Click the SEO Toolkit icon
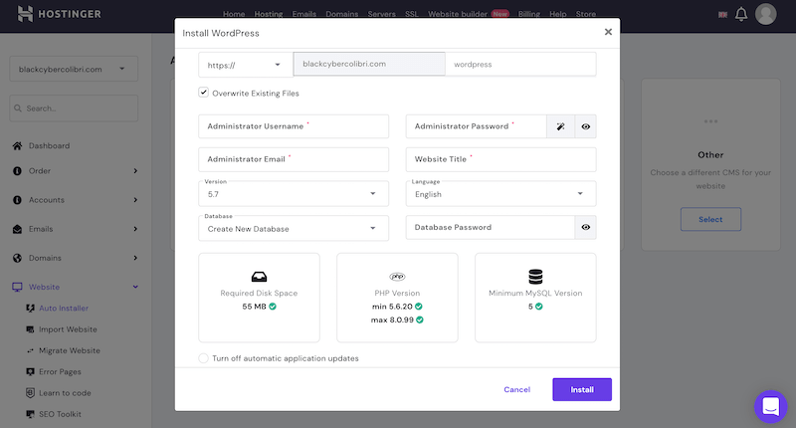The width and height of the screenshot is (796, 428). [x=30, y=414]
